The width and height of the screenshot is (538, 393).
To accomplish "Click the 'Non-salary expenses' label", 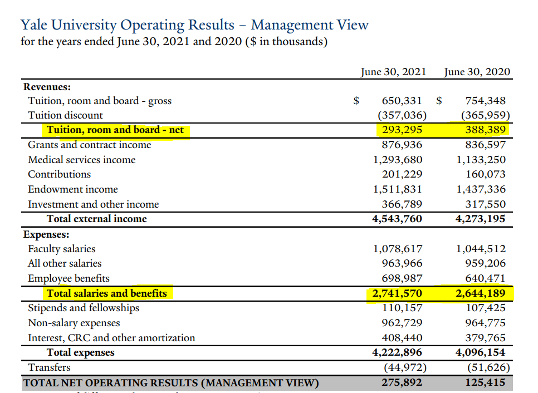I will (x=74, y=323).
